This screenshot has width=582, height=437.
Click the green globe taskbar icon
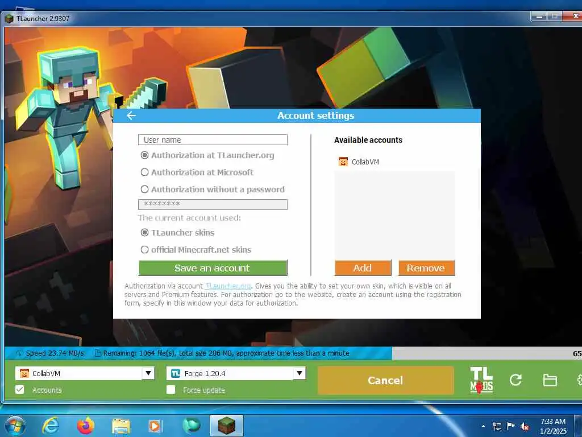click(191, 426)
